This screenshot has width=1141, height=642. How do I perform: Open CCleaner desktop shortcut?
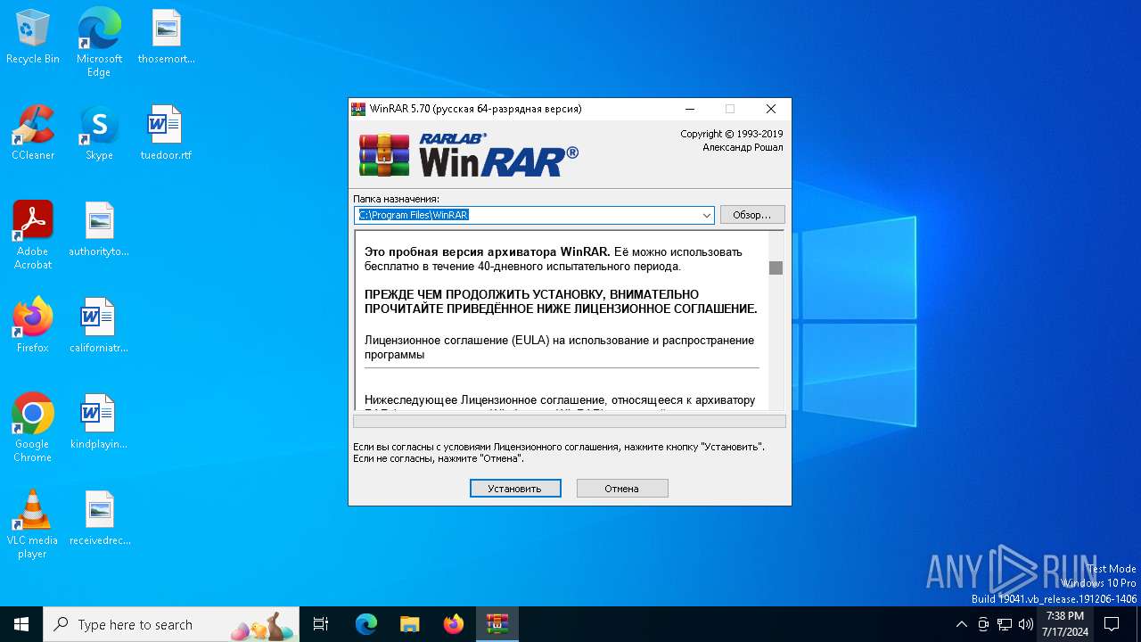33,134
